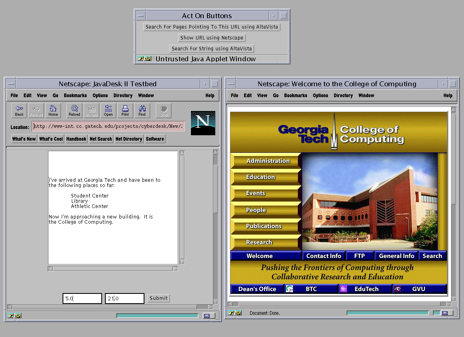Open the Research link on Georgia Tech page
This screenshot has height=337, width=464.
coord(259,242)
